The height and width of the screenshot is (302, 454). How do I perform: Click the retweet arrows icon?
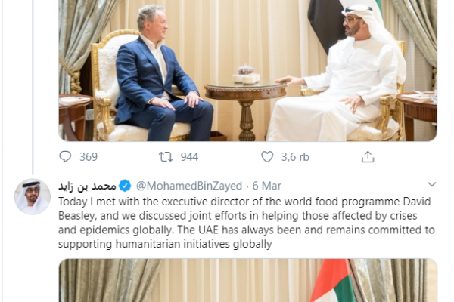[166, 156]
